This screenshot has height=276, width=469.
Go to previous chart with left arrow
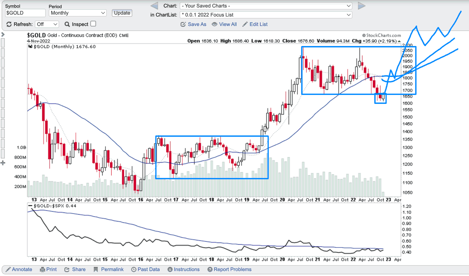click(x=154, y=6)
